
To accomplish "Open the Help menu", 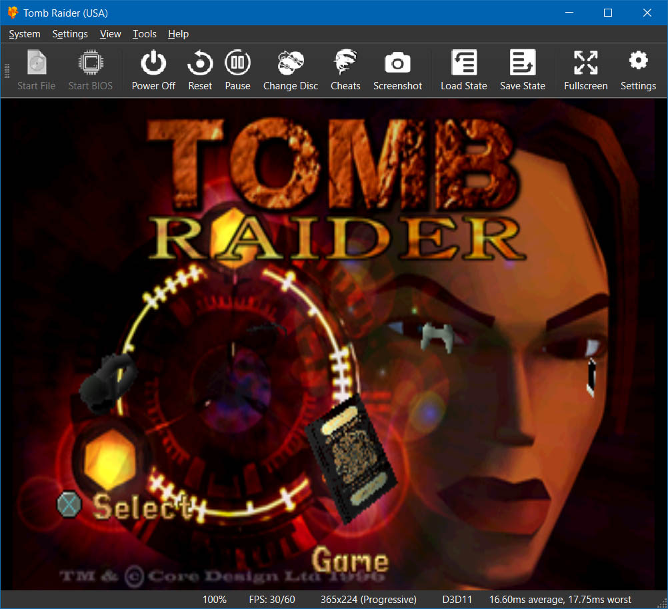I will click(x=179, y=34).
